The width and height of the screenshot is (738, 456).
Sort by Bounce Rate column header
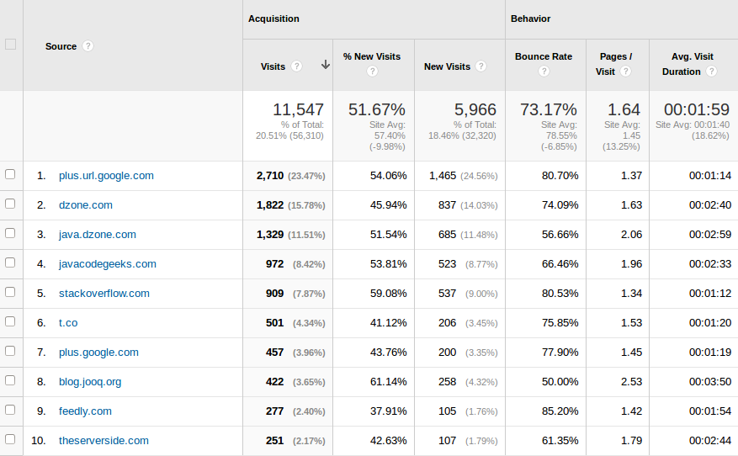coord(544,56)
